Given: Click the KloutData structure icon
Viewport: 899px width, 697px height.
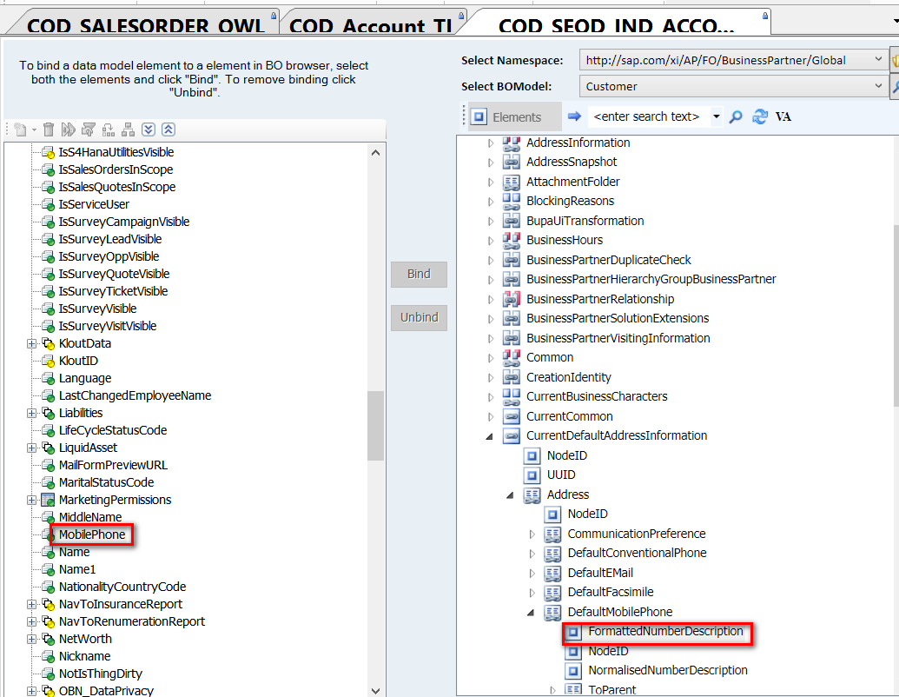Looking at the screenshot, I should pos(49,343).
